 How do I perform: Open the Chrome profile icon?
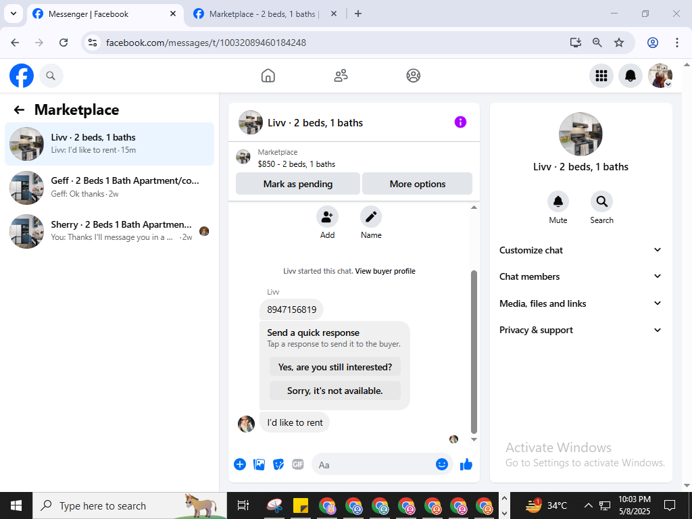tap(653, 43)
